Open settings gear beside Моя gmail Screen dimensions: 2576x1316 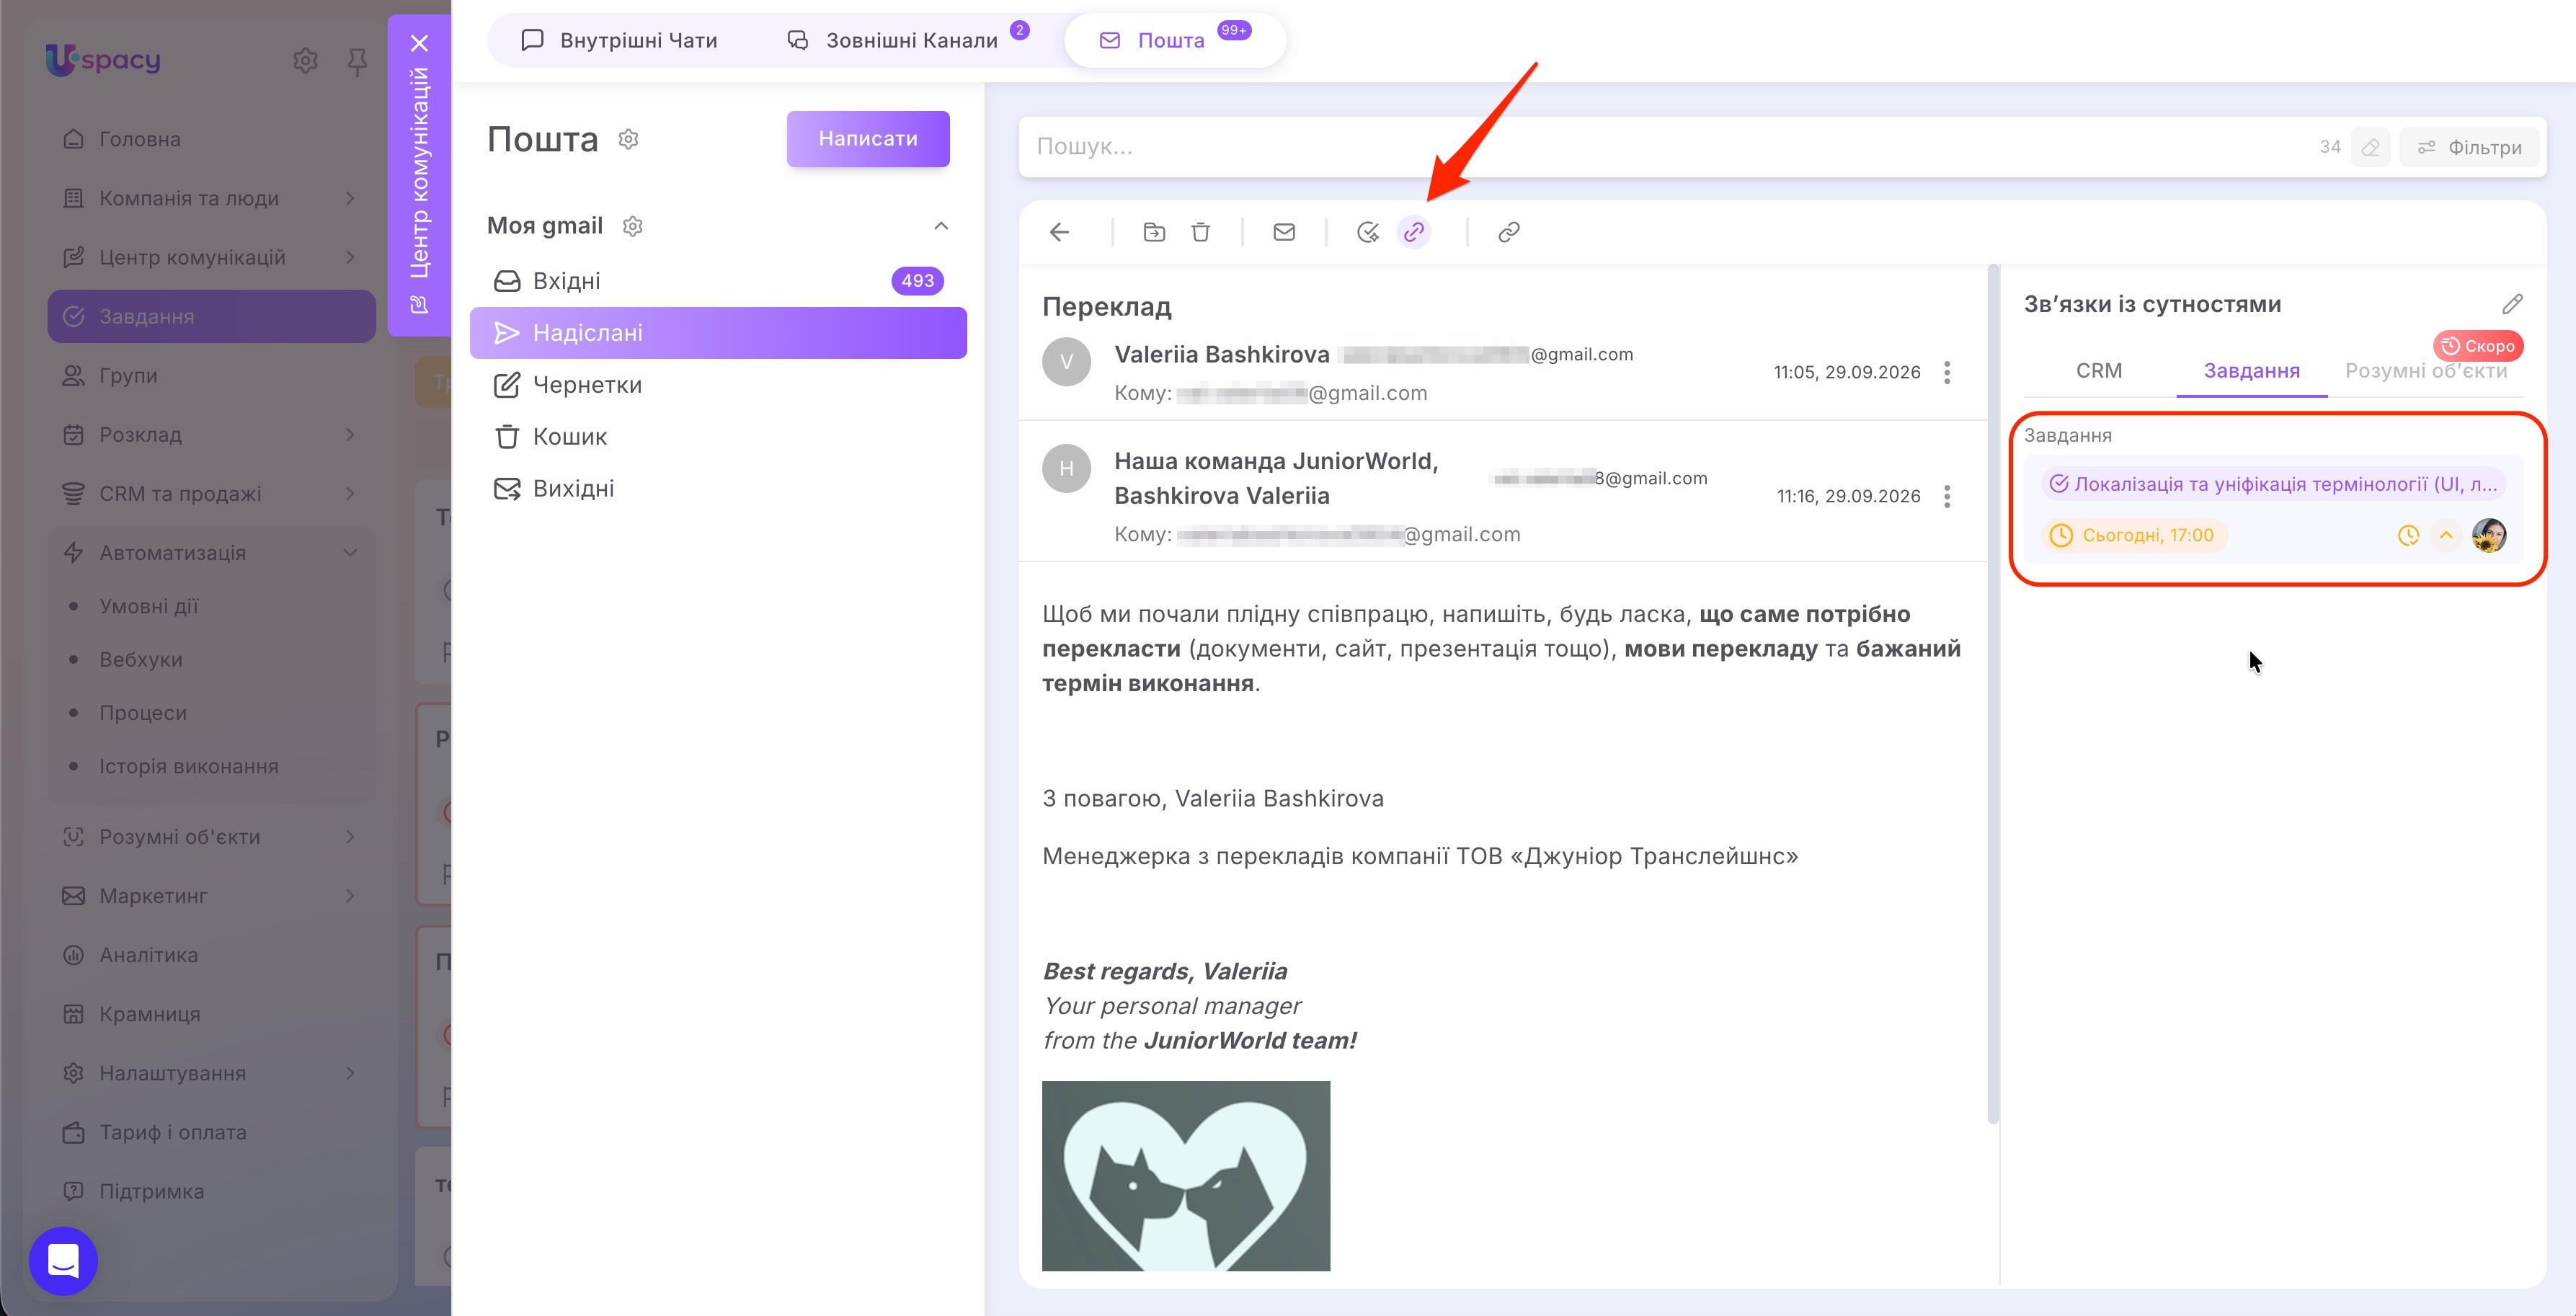[632, 226]
